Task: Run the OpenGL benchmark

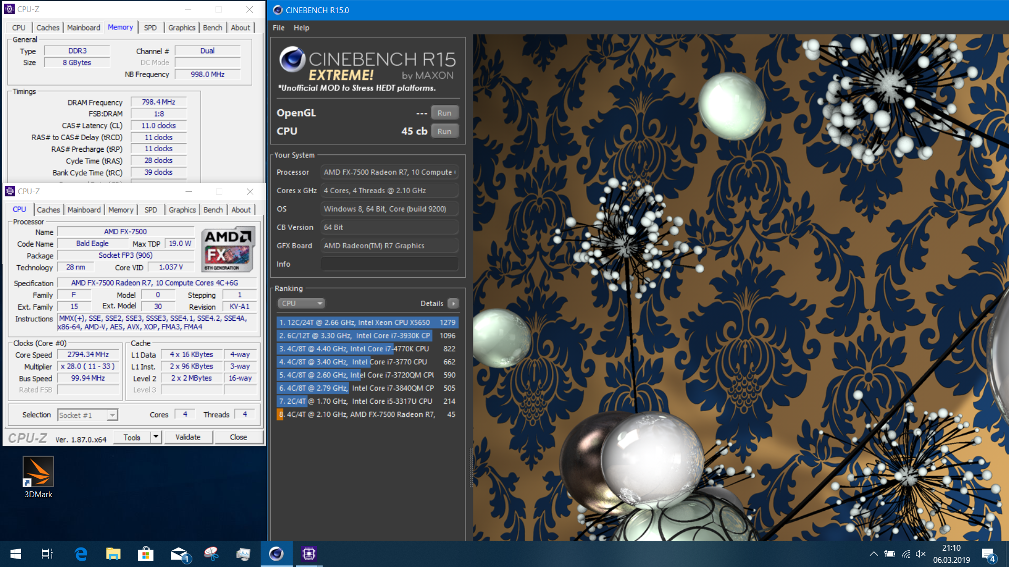Action: pyautogui.click(x=445, y=113)
